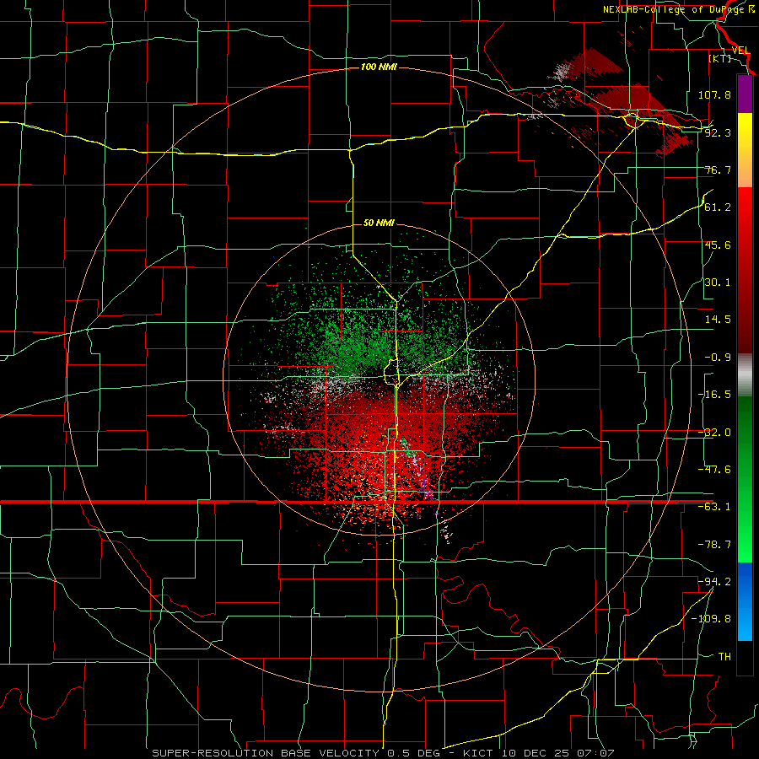The image size is (759, 759).
Task: Click the 107.8 velocity scale value
Action: (714, 94)
